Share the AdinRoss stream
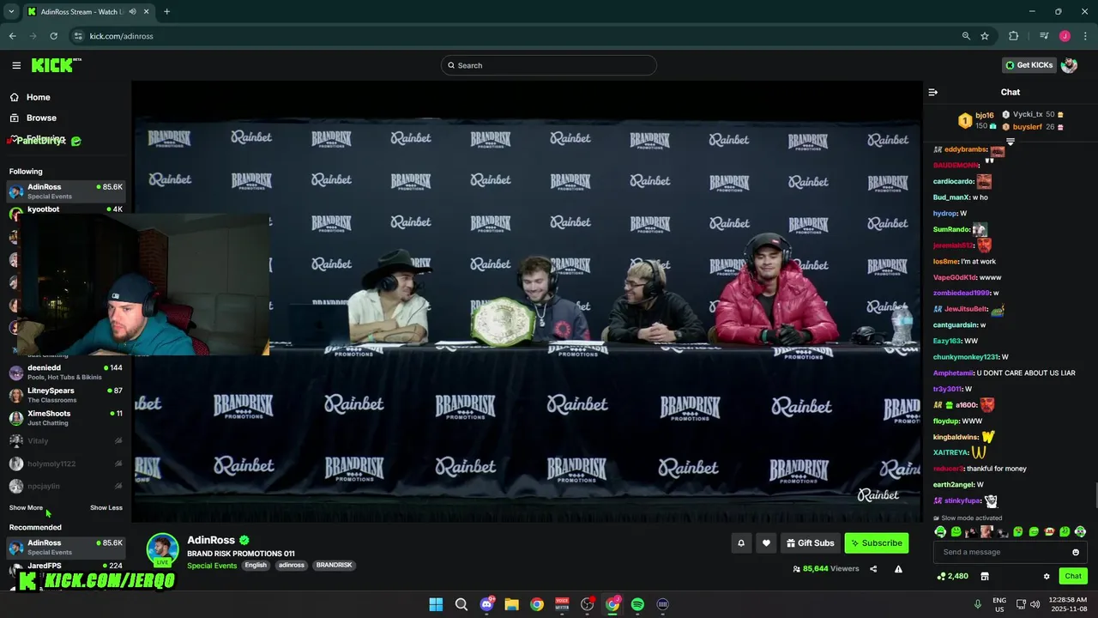 click(x=873, y=568)
